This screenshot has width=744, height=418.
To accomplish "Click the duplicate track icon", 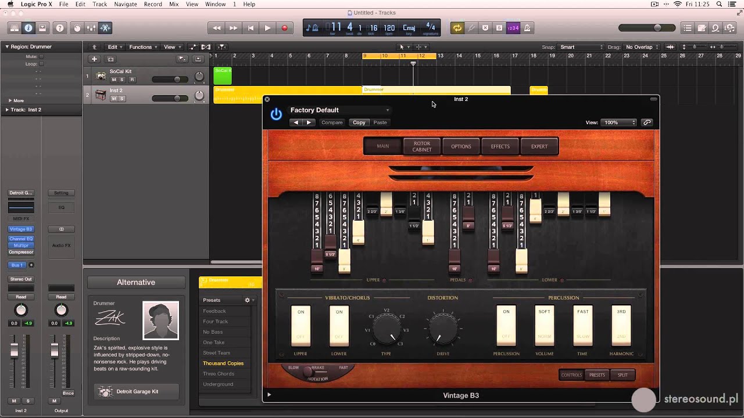I will [110, 59].
